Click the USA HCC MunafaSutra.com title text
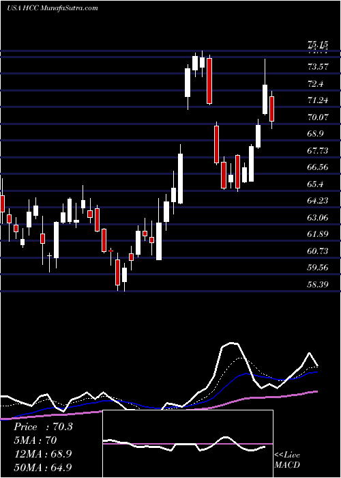This screenshot has height=478, width=341. [53, 8]
